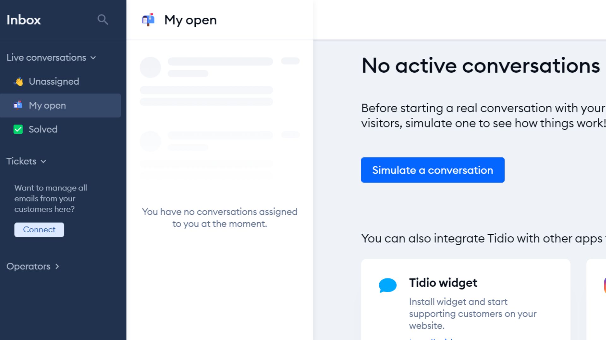The width and height of the screenshot is (606, 340).
Task: Expand the Operators section
Action: [57, 266]
